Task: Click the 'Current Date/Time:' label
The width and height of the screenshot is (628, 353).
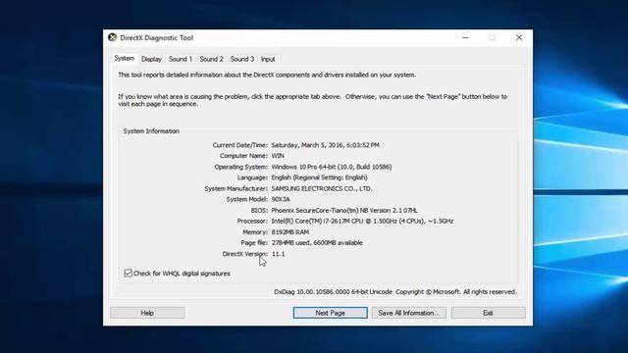Action: [239, 145]
